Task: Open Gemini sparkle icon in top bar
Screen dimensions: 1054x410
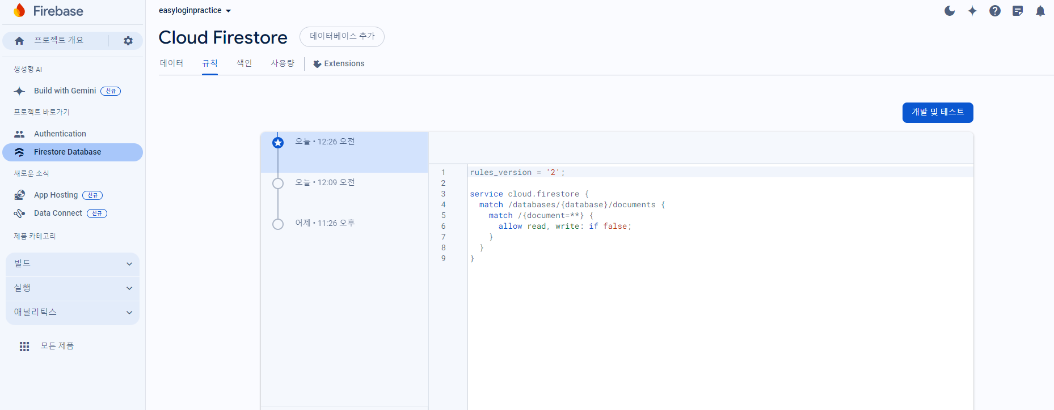Action: pos(972,11)
